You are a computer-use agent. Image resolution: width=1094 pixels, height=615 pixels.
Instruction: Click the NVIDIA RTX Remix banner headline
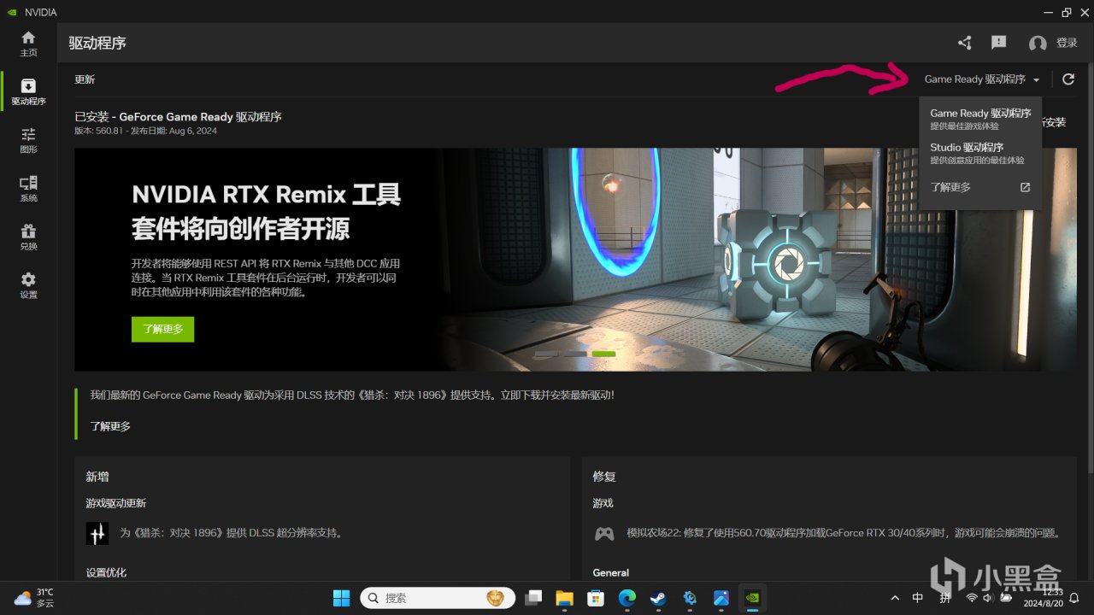(267, 211)
